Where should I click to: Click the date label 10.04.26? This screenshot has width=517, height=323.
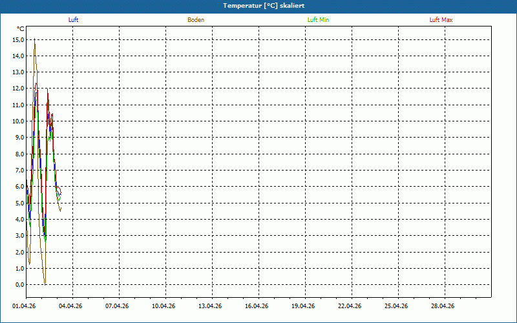pyautogui.click(x=164, y=306)
